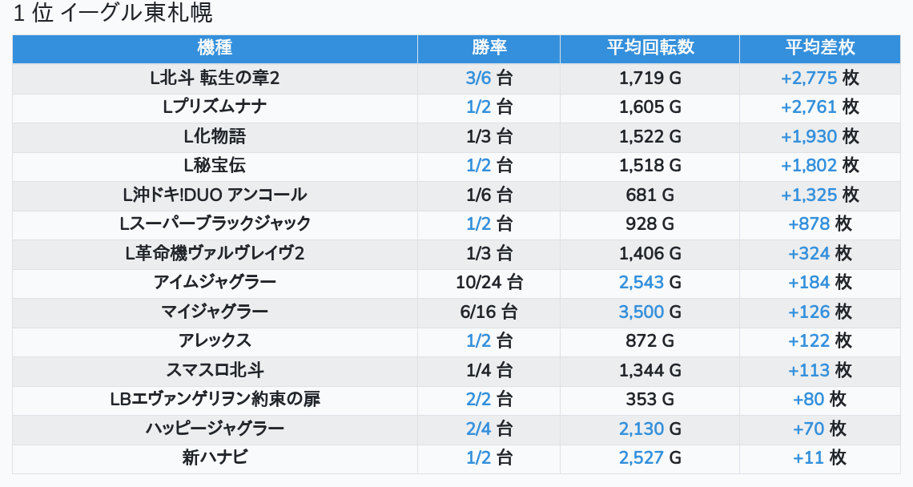Click the アイムジャグラー machine name
The width and height of the screenshot is (913, 487).
(215, 282)
